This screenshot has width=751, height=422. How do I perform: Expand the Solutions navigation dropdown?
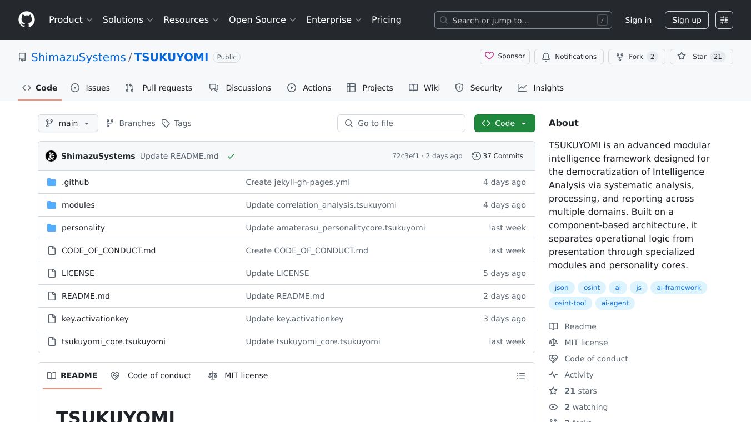[127, 20]
